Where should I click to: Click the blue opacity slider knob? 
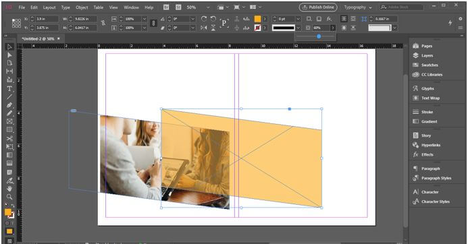click(319, 36)
